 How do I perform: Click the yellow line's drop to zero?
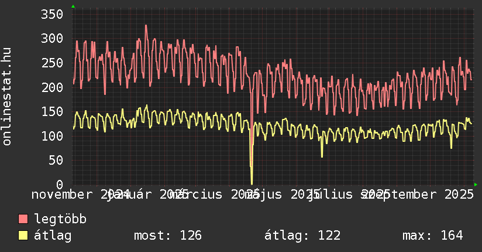pyautogui.click(x=252, y=183)
